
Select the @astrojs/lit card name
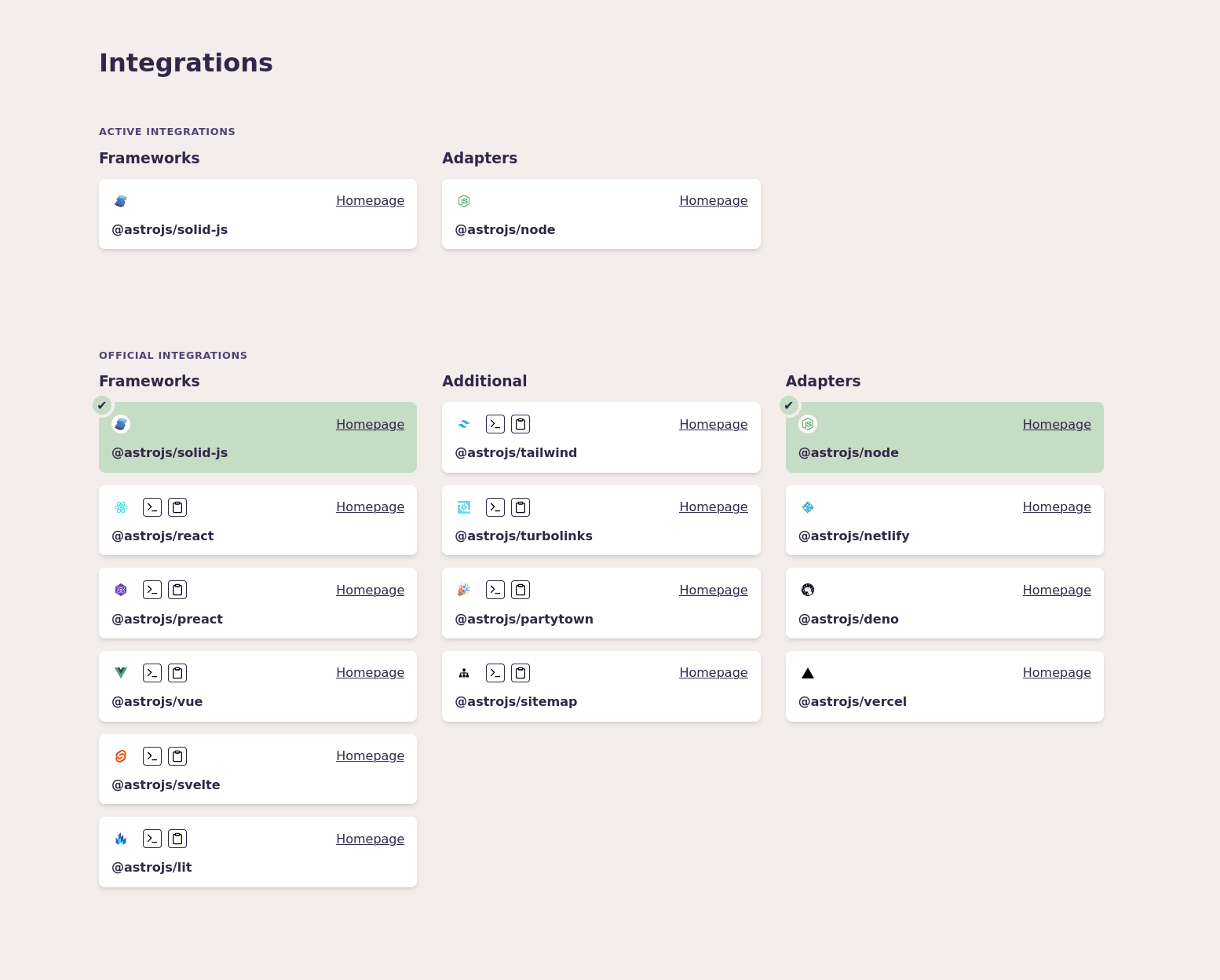click(x=152, y=867)
